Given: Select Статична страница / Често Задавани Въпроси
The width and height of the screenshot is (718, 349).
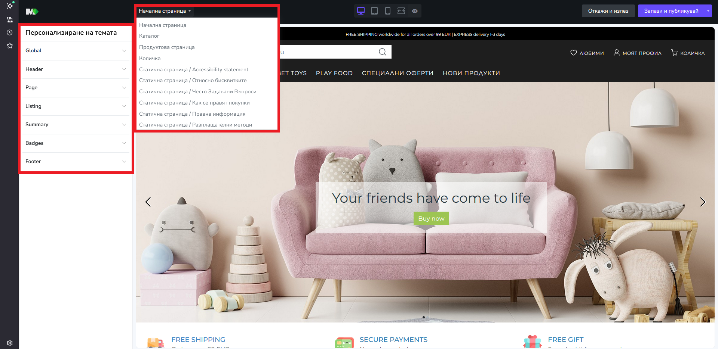Looking at the screenshot, I should coord(198,91).
